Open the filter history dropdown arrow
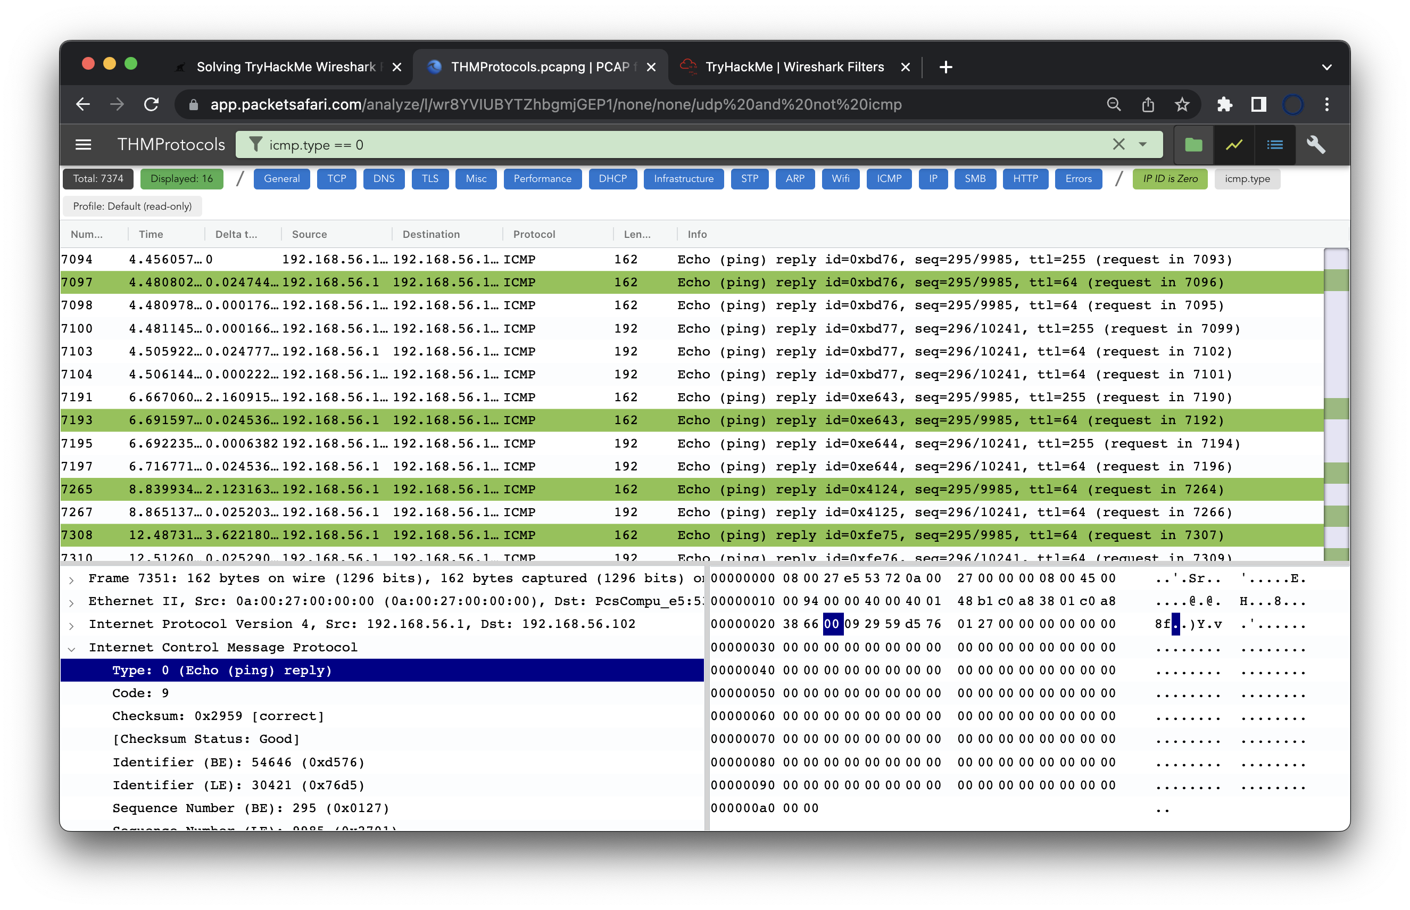Screen dimensions: 1410x910 (x=1142, y=145)
